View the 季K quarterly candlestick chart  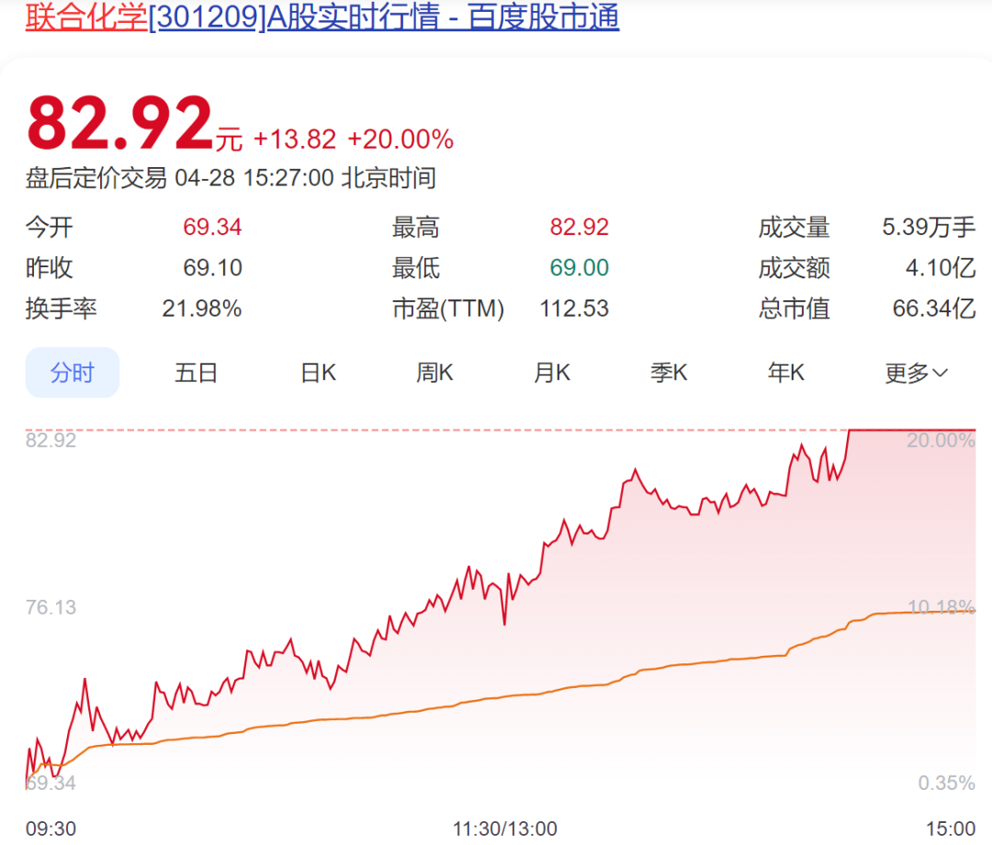click(669, 373)
